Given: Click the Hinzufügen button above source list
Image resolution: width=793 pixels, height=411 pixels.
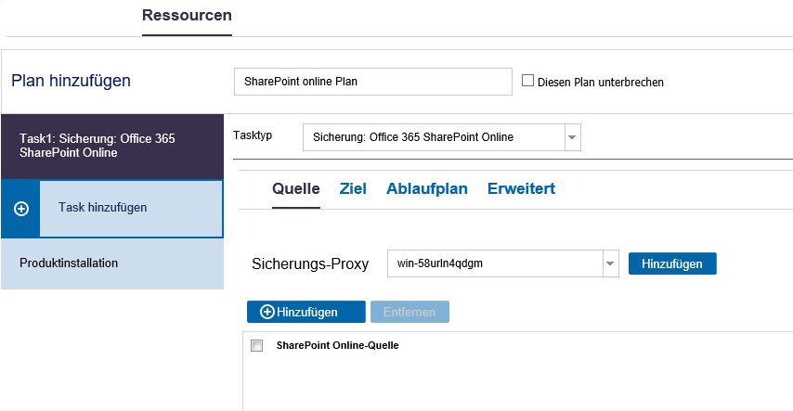Looking at the screenshot, I should [306, 312].
